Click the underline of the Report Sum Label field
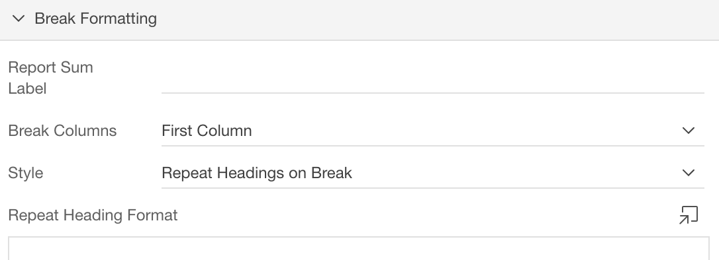Screen dimensions: 719x260 click(432, 93)
